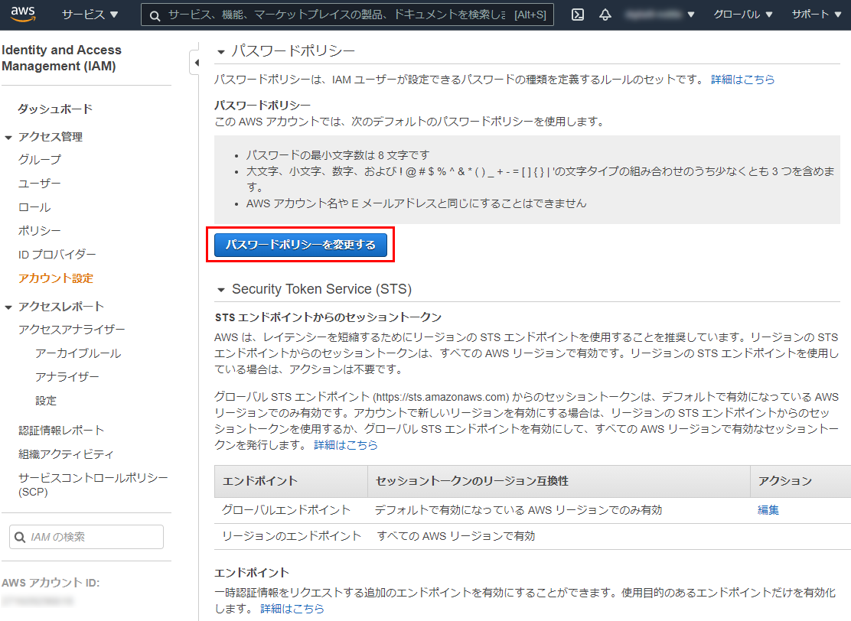Click the magnifier icon in IAM search box
This screenshot has height=621, width=851.
click(20, 537)
